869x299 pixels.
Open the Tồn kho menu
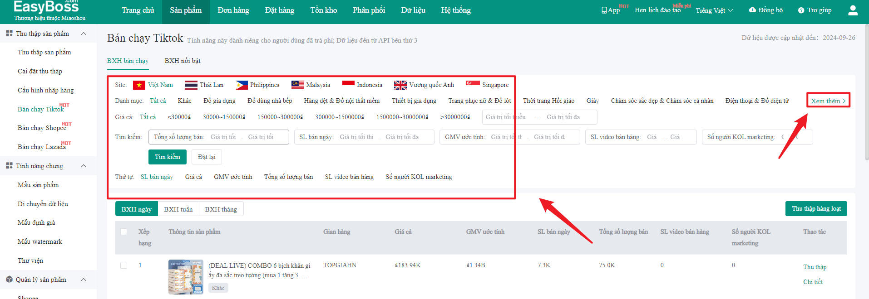point(324,10)
